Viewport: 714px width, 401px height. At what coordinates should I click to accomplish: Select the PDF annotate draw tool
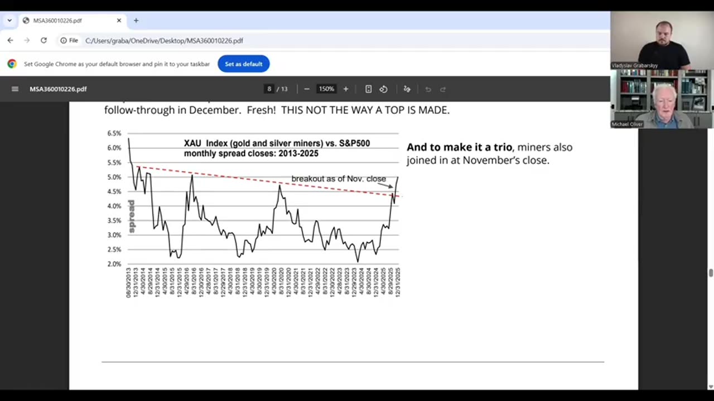click(x=407, y=89)
